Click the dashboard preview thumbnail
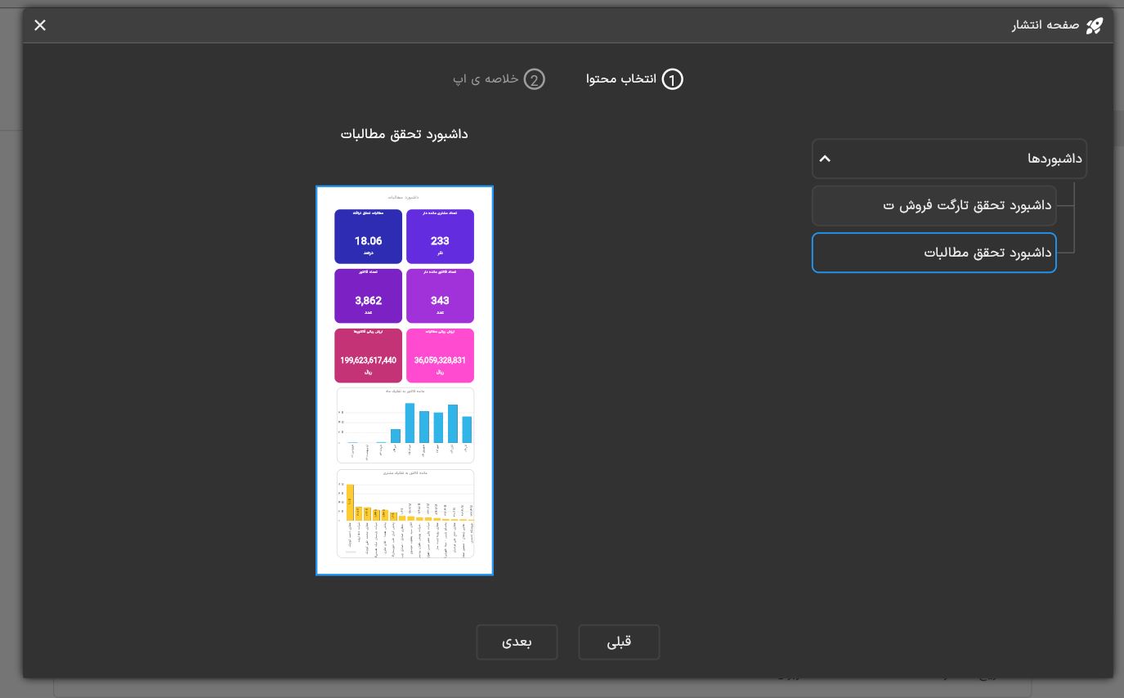The image size is (1124, 698). (405, 381)
